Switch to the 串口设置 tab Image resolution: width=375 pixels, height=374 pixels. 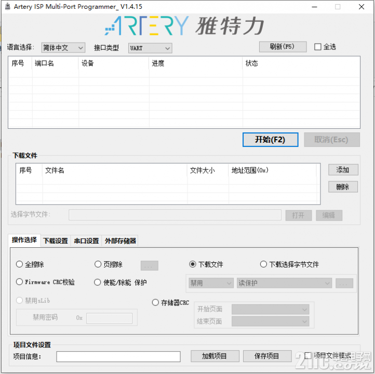click(x=86, y=241)
